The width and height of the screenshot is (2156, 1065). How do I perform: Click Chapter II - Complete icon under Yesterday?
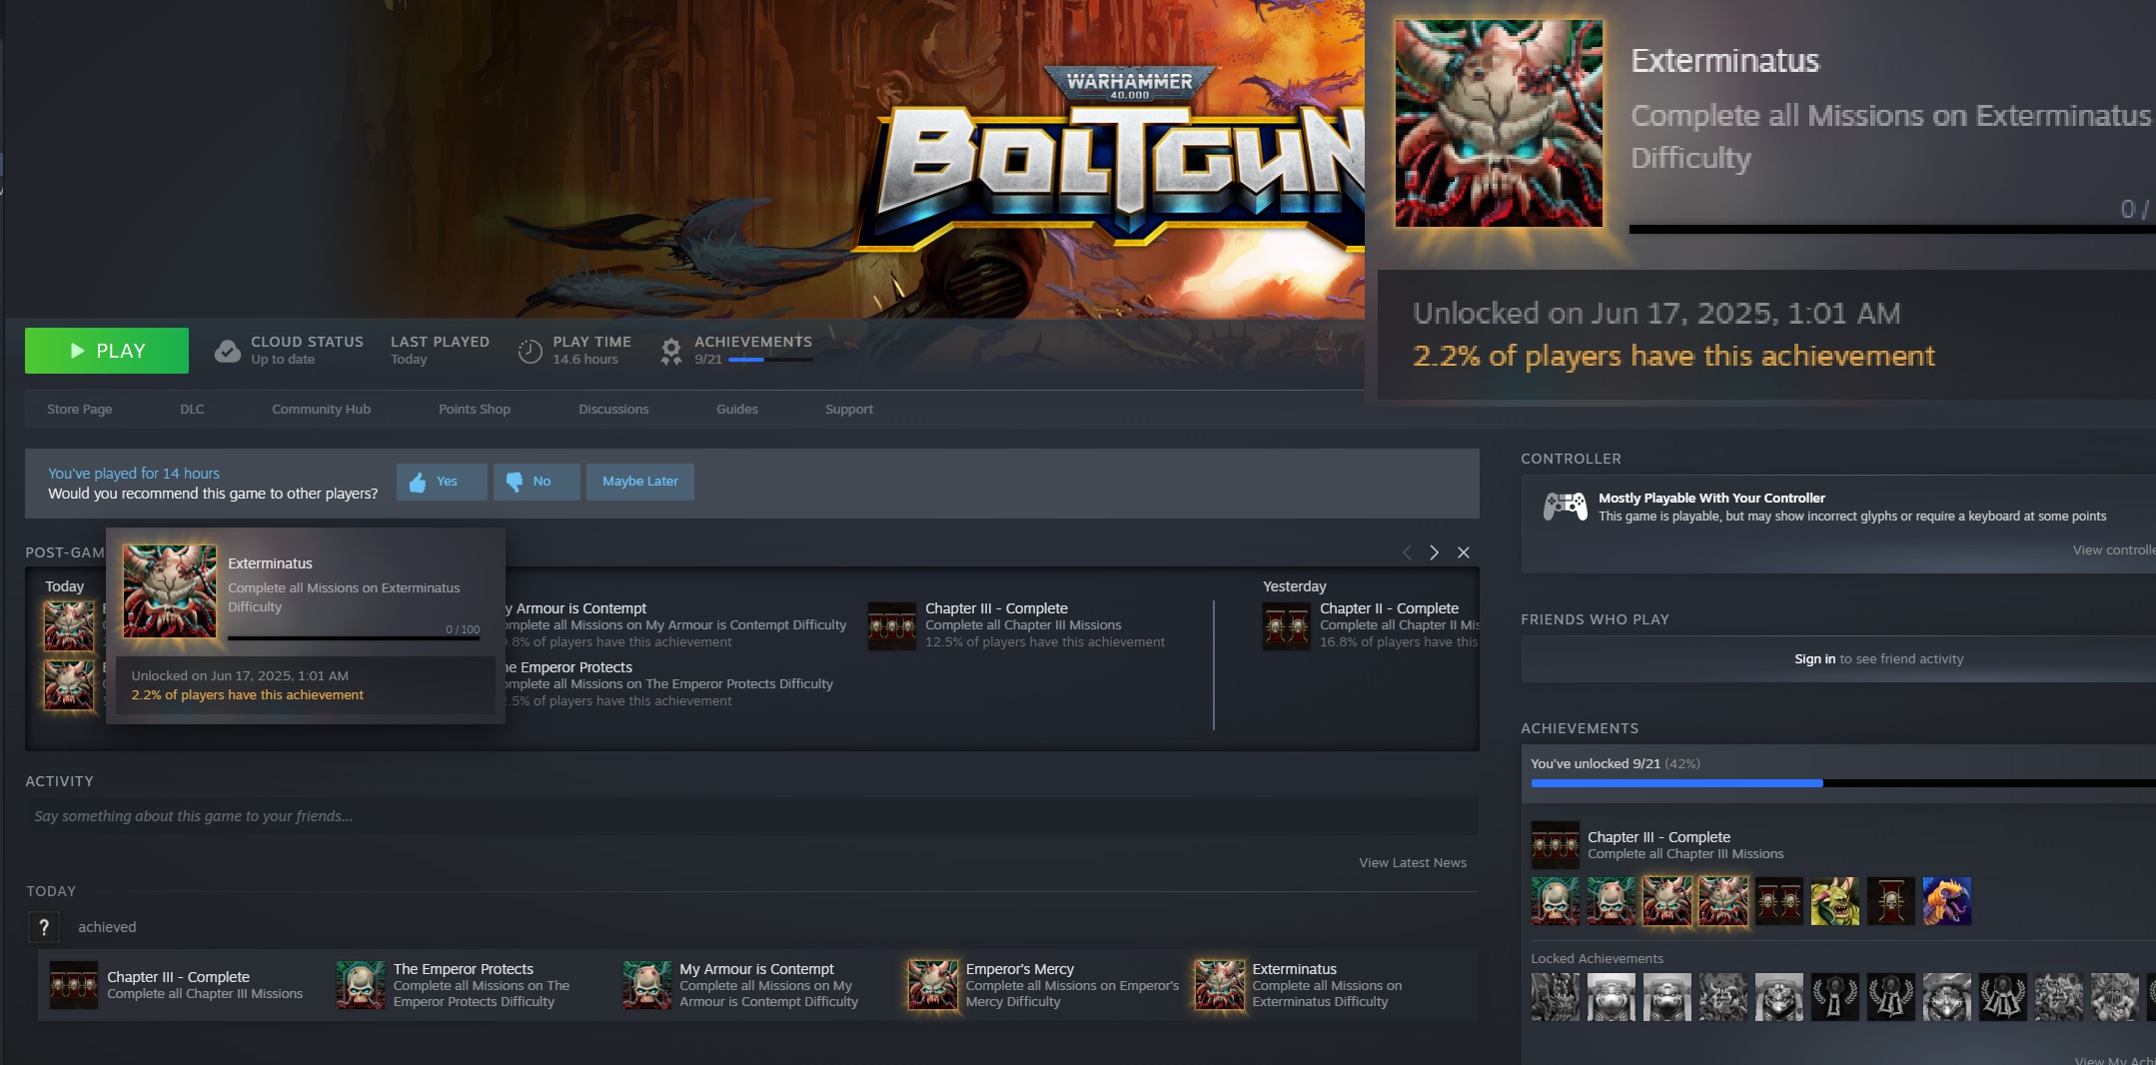point(1287,625)
